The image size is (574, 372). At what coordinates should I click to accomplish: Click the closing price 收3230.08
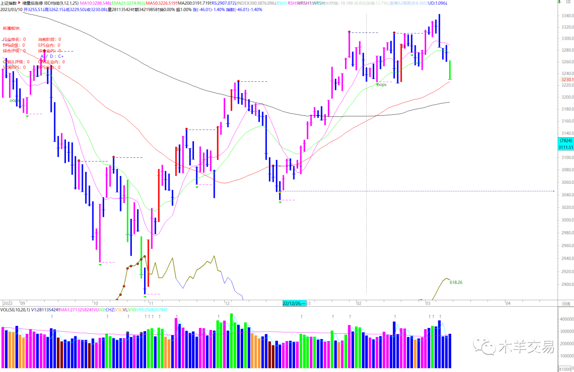tap(97, 10)
